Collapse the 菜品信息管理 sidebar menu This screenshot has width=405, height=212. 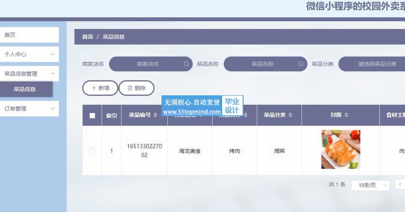coord(29,73)
